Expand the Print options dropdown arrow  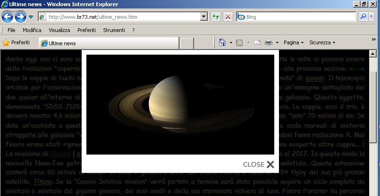(x=278, y=43)
